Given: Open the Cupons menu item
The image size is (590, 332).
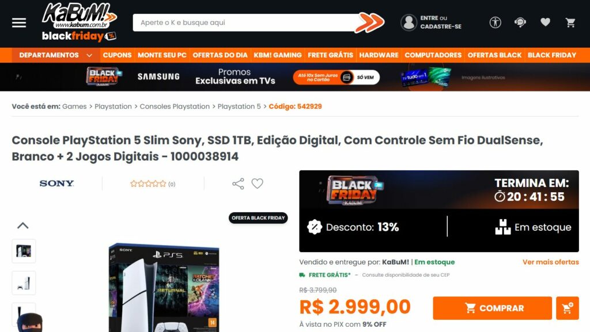Looking at the screenshot, I should point(118,55).
